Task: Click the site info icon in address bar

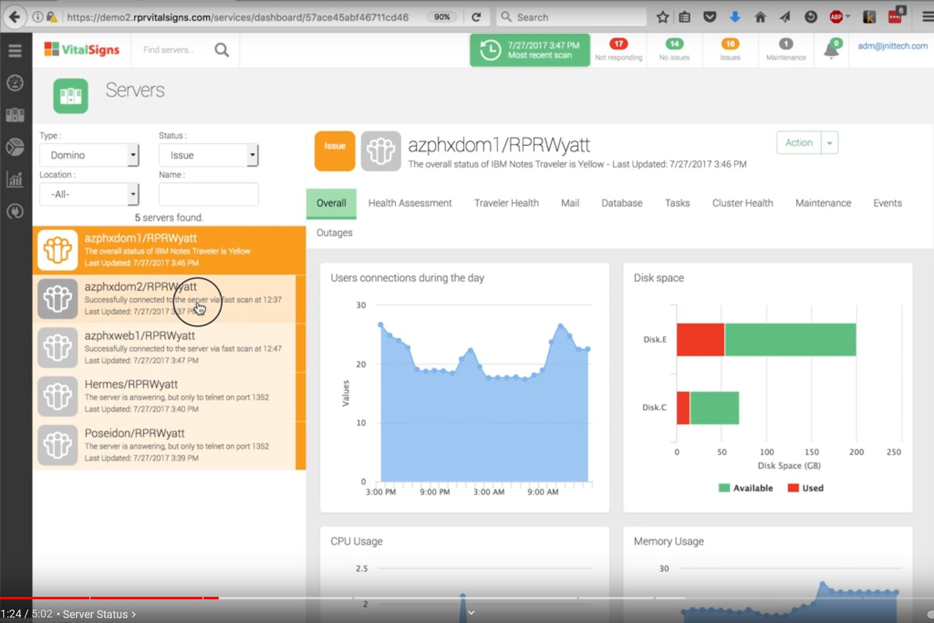Action: click(38, 17)
